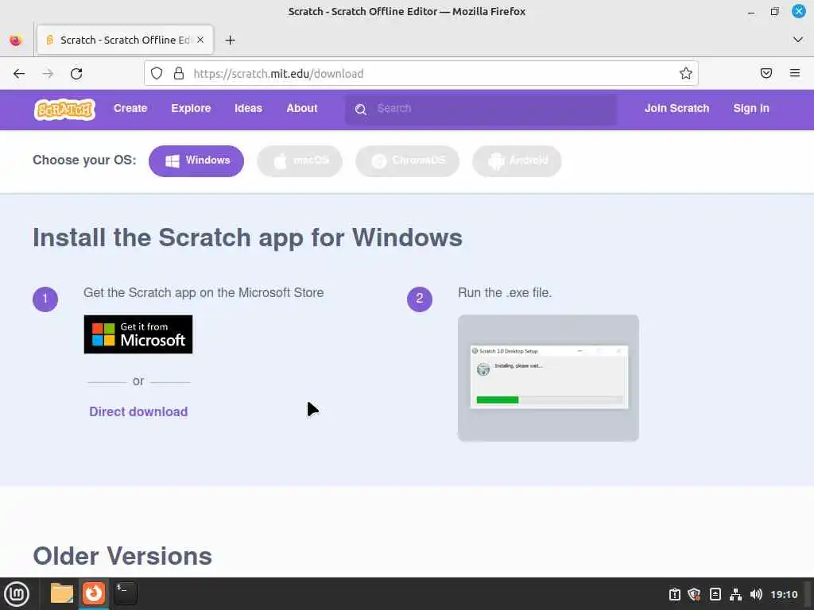Select the Scratch Offline Editor browser tab
The height and width of the screenshot is (610, 814).
125,40
